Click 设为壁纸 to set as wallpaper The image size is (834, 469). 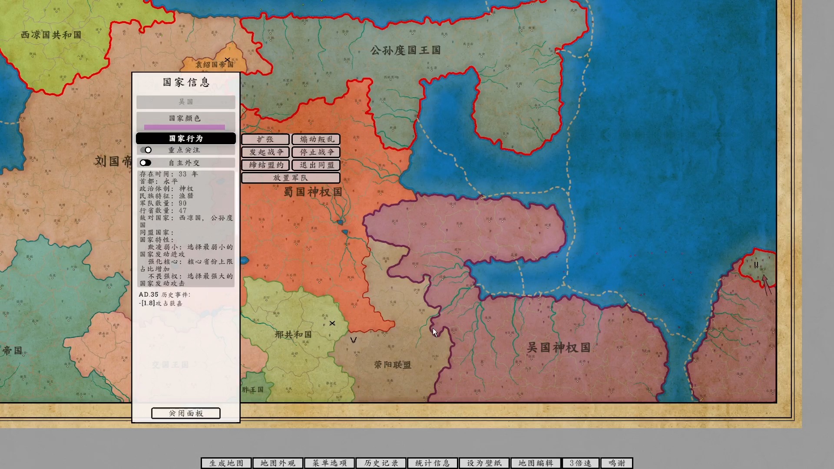tap(484, 463)
